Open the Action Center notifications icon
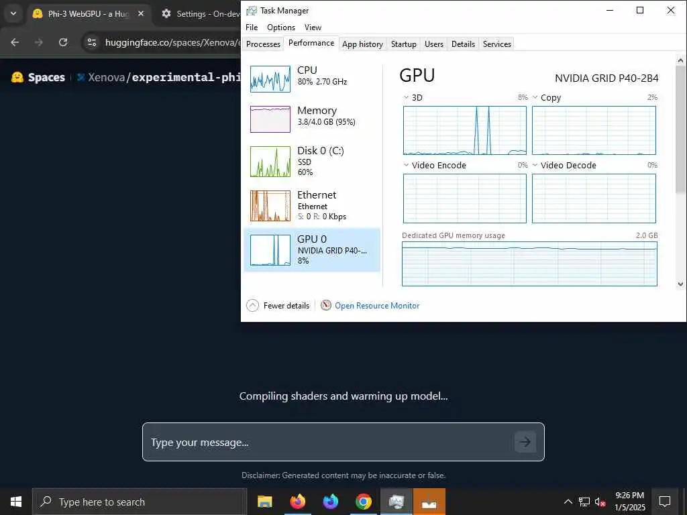687x515 pixels. click(665, 502)
